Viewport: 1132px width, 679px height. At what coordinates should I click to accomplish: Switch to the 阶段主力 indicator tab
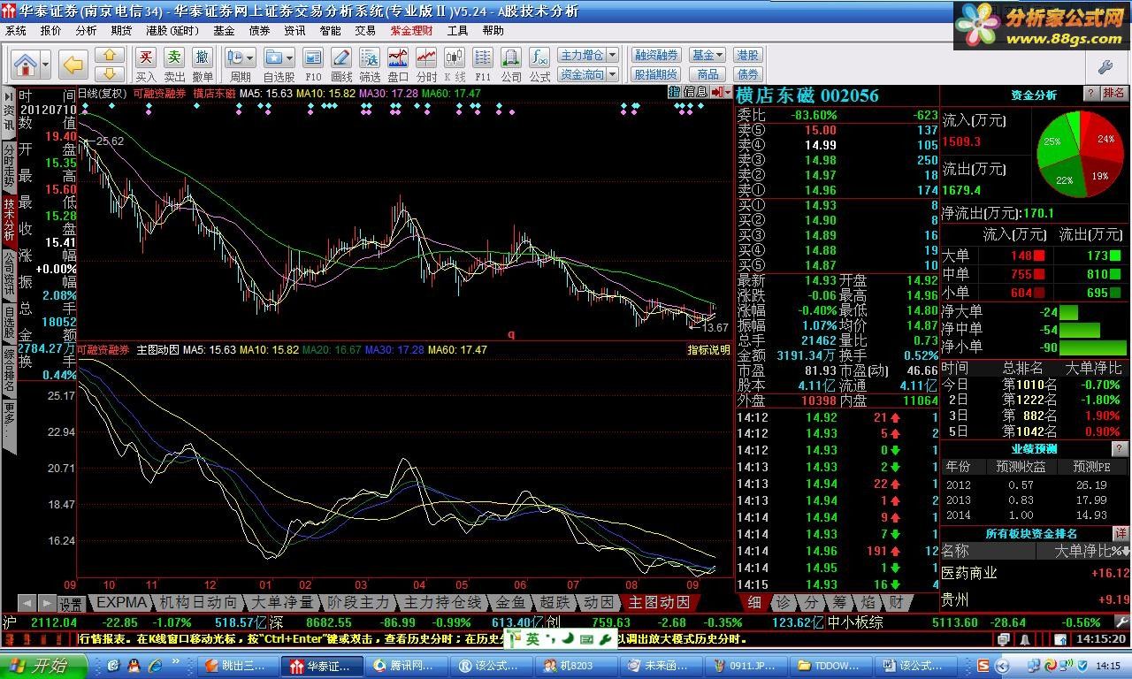coord(358,602)
